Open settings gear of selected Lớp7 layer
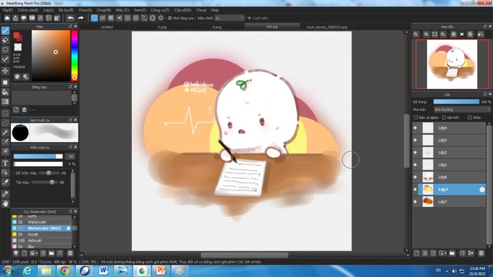493x277 pixels. (481, 189)
